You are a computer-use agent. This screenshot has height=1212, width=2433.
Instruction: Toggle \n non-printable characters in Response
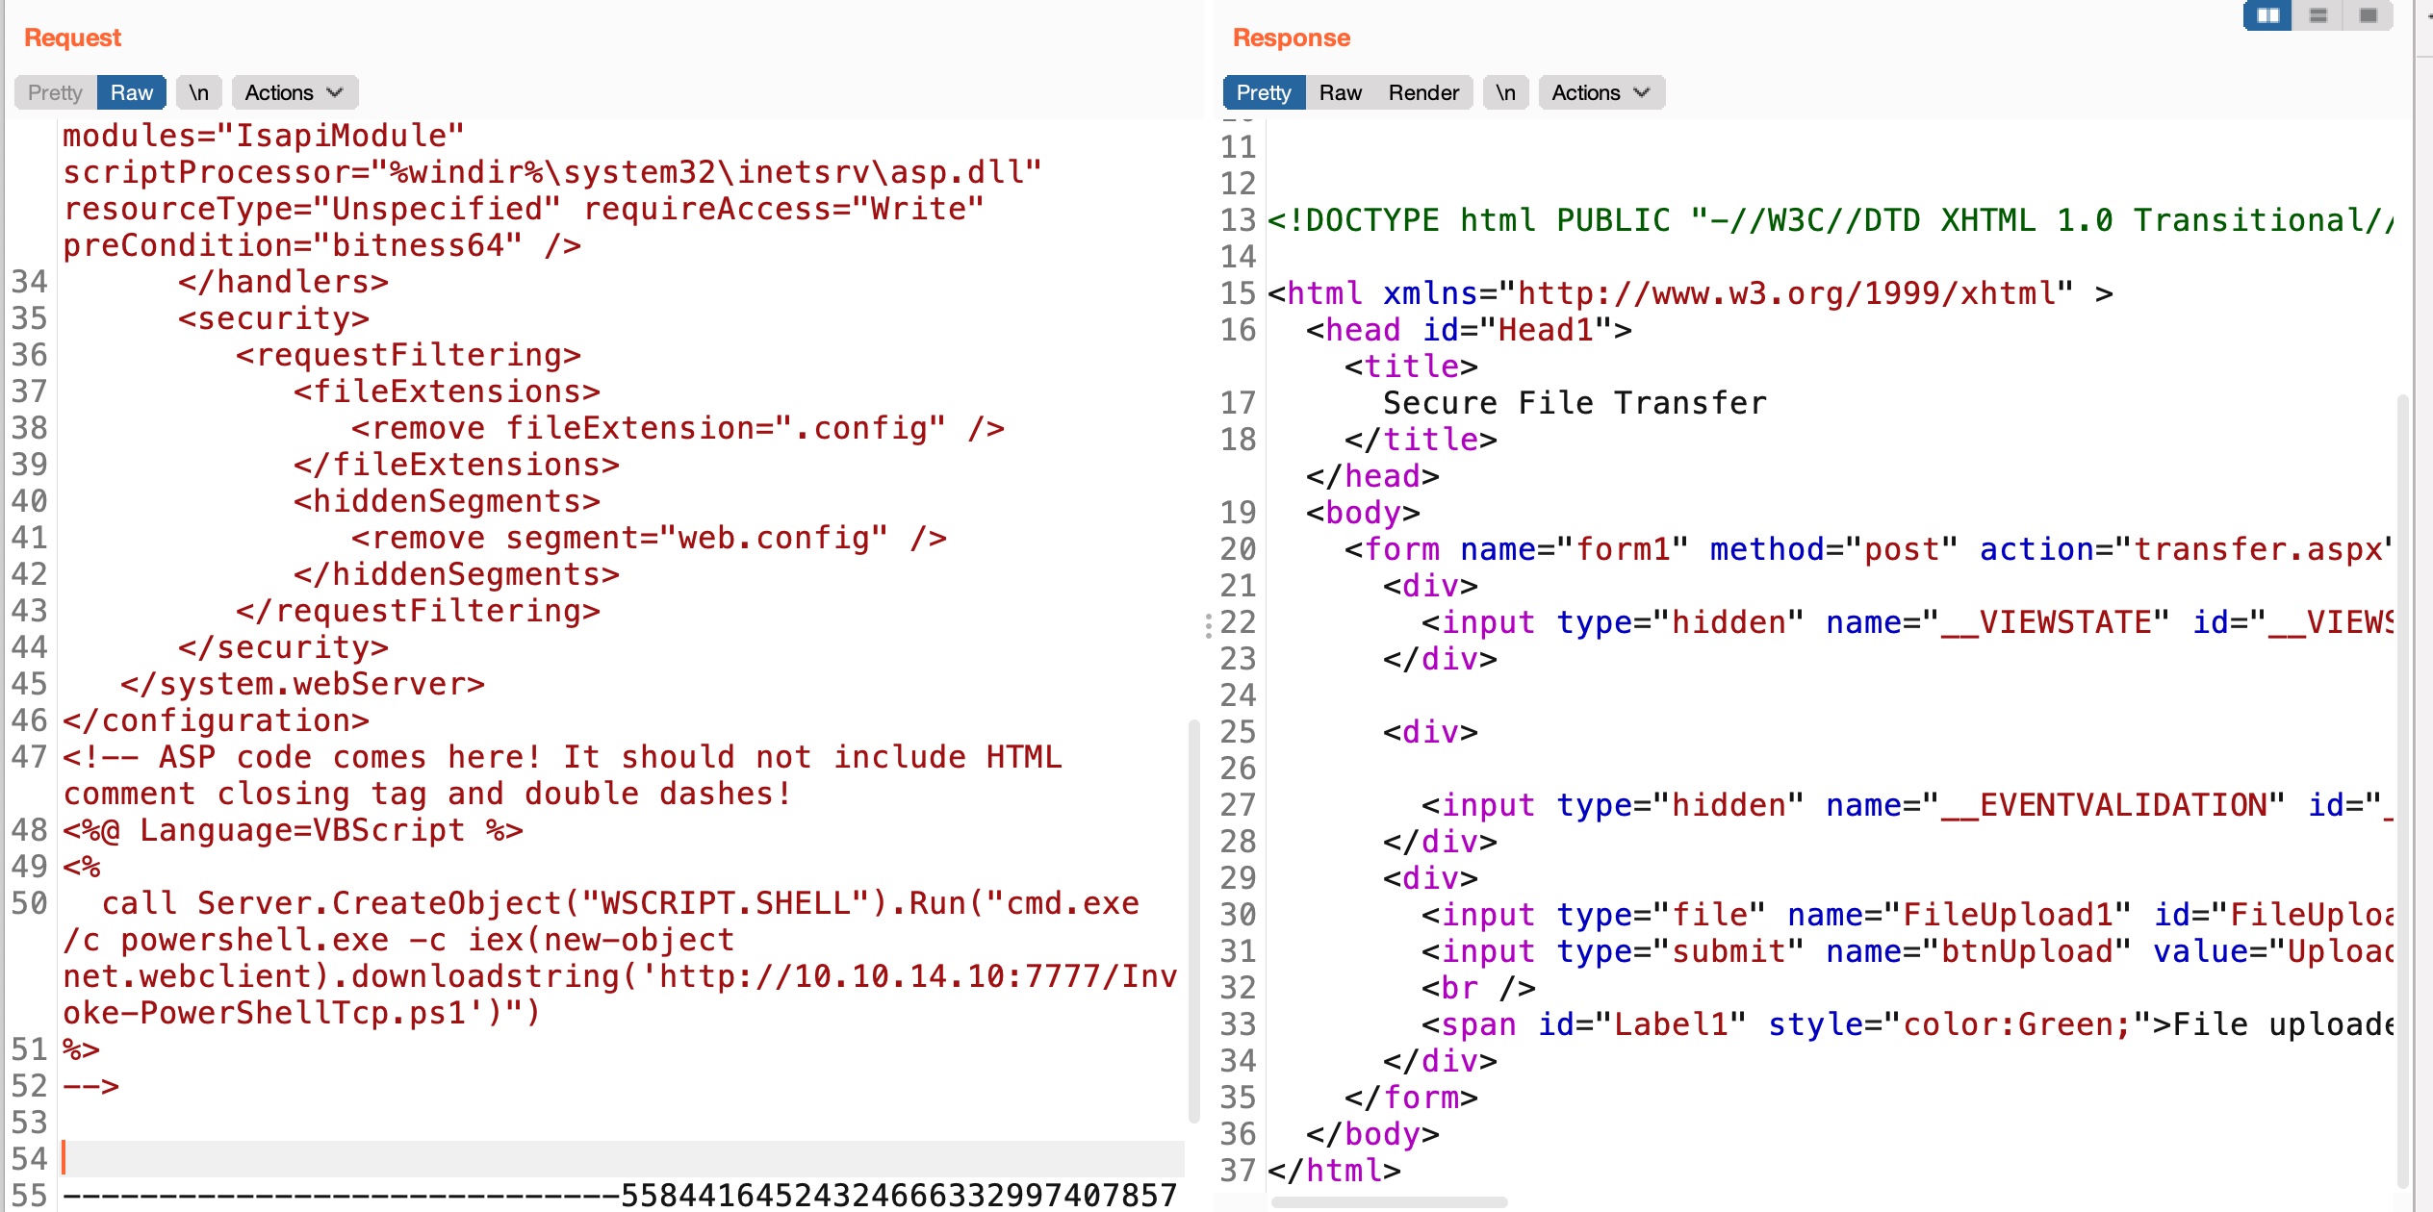1505,92
